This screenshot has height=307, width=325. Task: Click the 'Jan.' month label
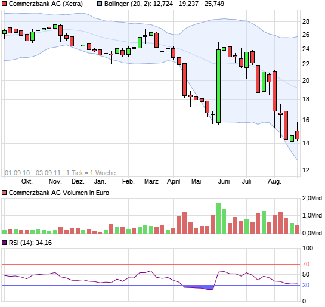coord(100,181)
